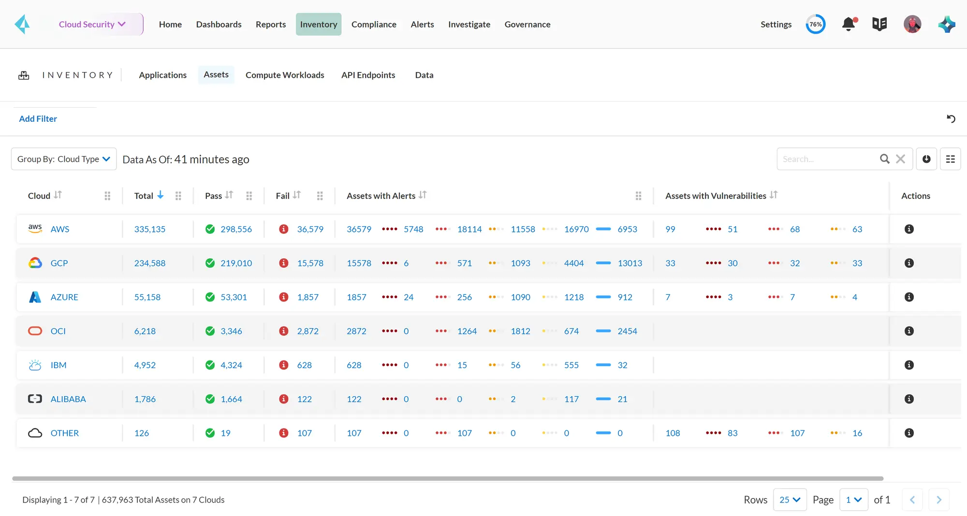Image resolution: width=967 pixels, height=516 pixels.
Task: Click the AWS cloud provider icon
Action: click(x=35, y=229)
